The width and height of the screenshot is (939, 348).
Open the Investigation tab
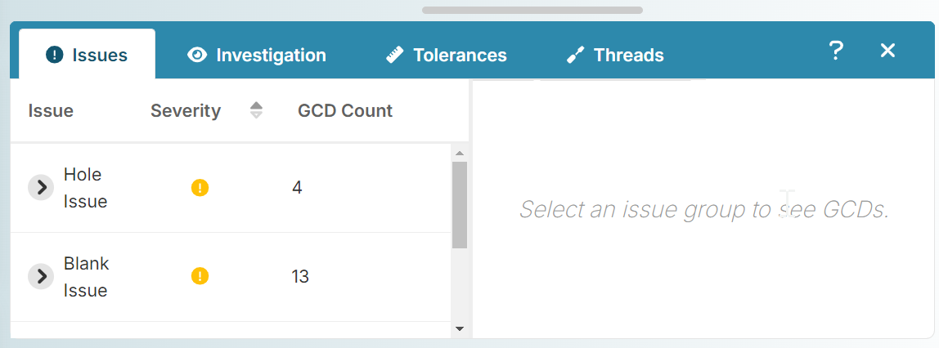pyautogui.click(x=257, y=55)
